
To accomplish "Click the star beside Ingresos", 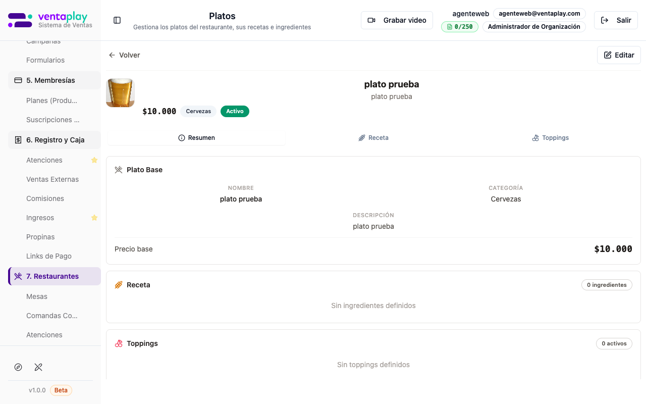I will pos(94,218).
